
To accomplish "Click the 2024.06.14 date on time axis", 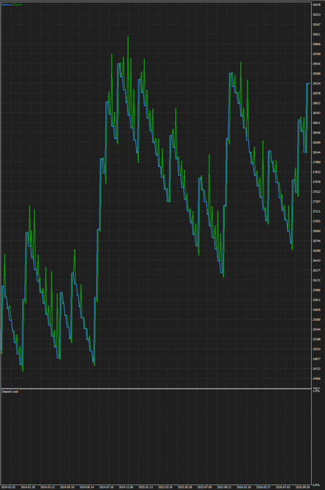I will (x=87, y=487).
